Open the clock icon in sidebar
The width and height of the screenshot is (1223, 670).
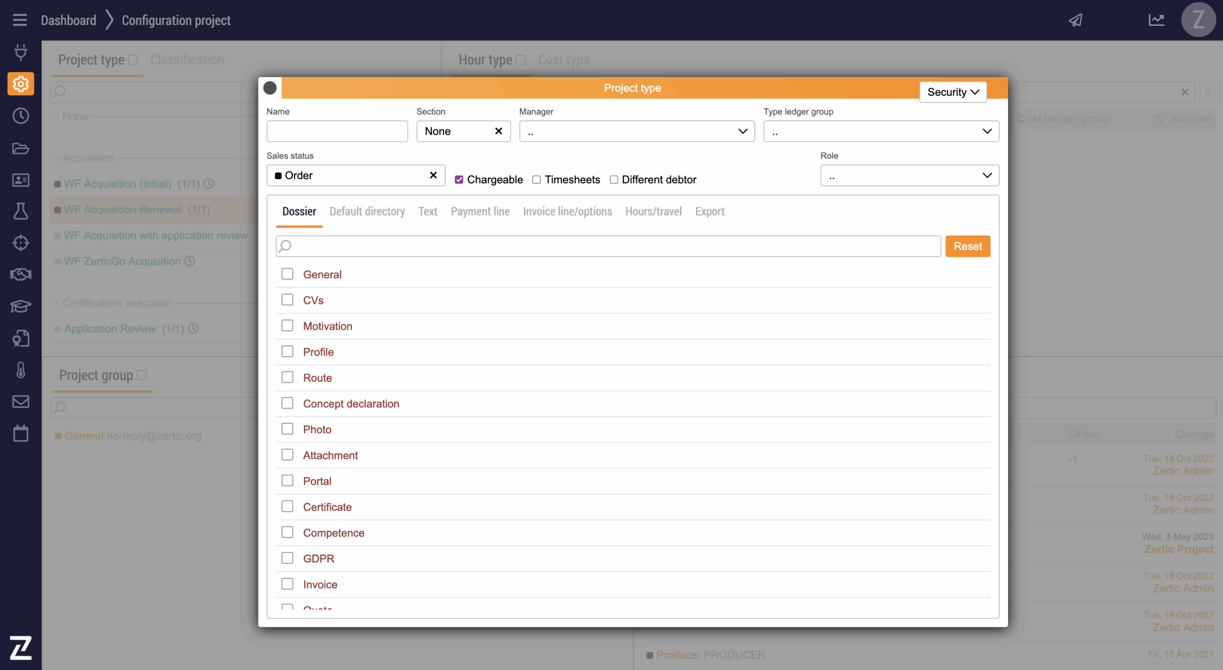pos(21,116)
